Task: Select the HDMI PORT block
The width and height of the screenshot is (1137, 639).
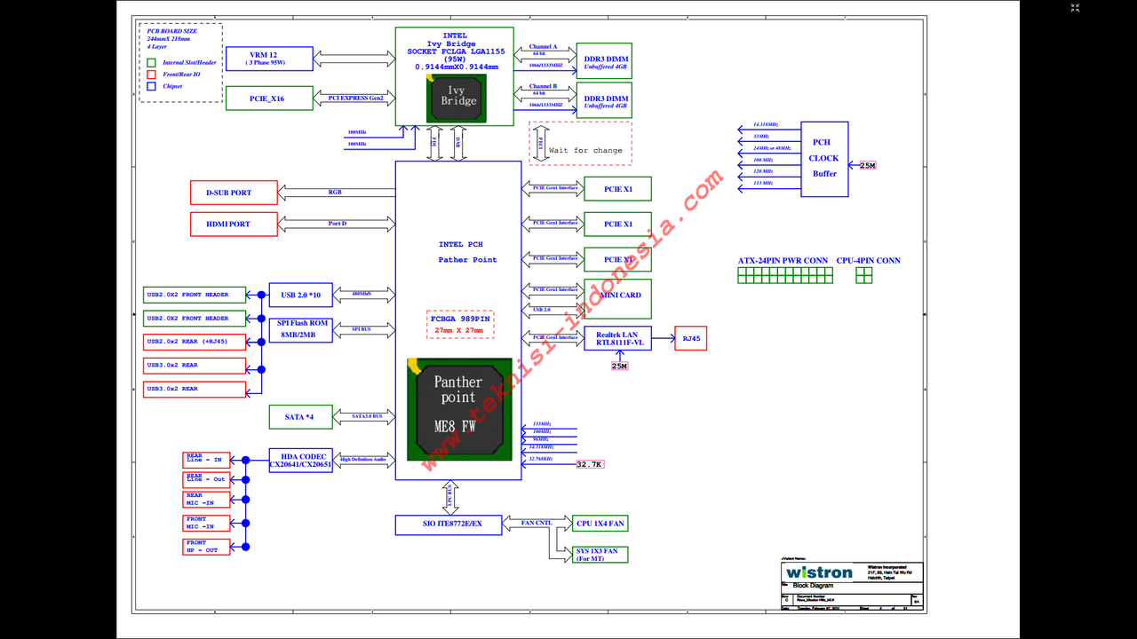Action: pyautogui.click(x=235, y=224)
